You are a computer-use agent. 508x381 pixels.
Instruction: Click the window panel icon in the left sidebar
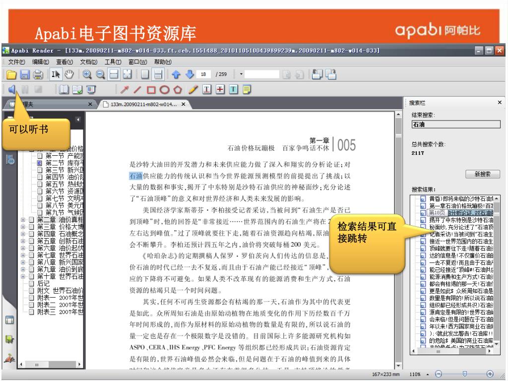[x=10, y=320]
